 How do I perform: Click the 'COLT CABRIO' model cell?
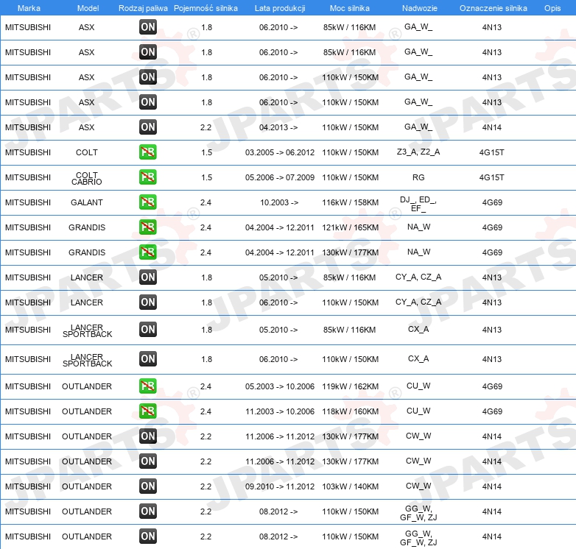pyautogui.click(x=87, y=178)
